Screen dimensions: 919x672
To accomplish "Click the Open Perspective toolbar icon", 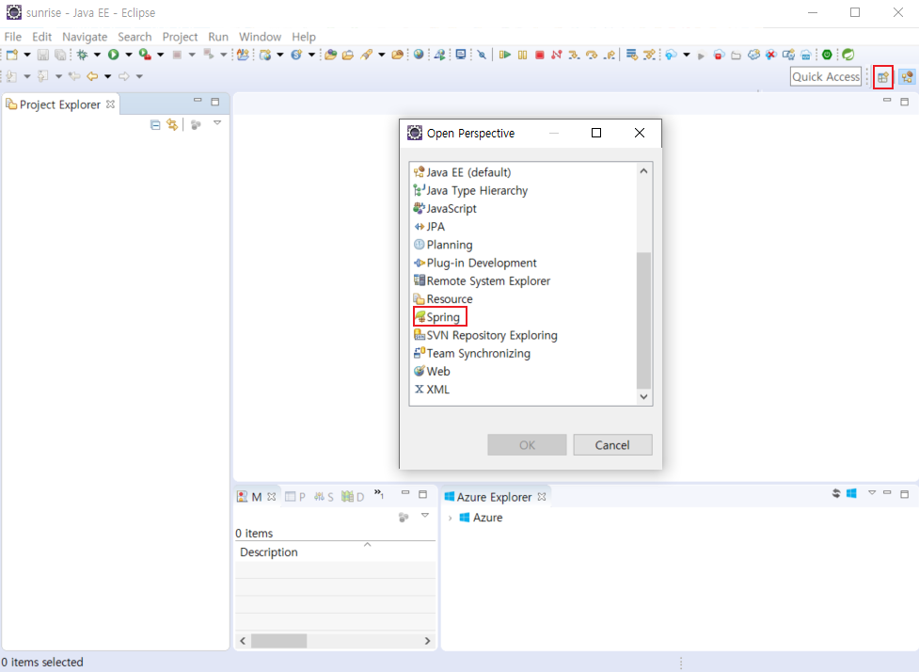I will tap(882, 77).
